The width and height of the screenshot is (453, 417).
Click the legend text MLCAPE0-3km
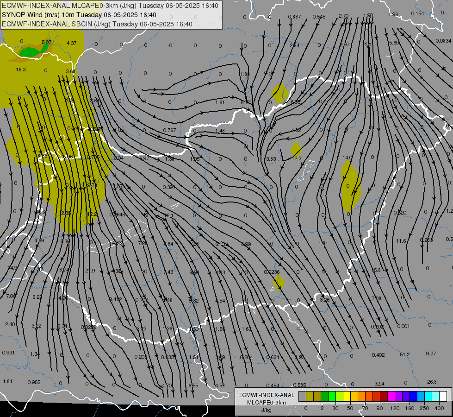click(266, 403)
